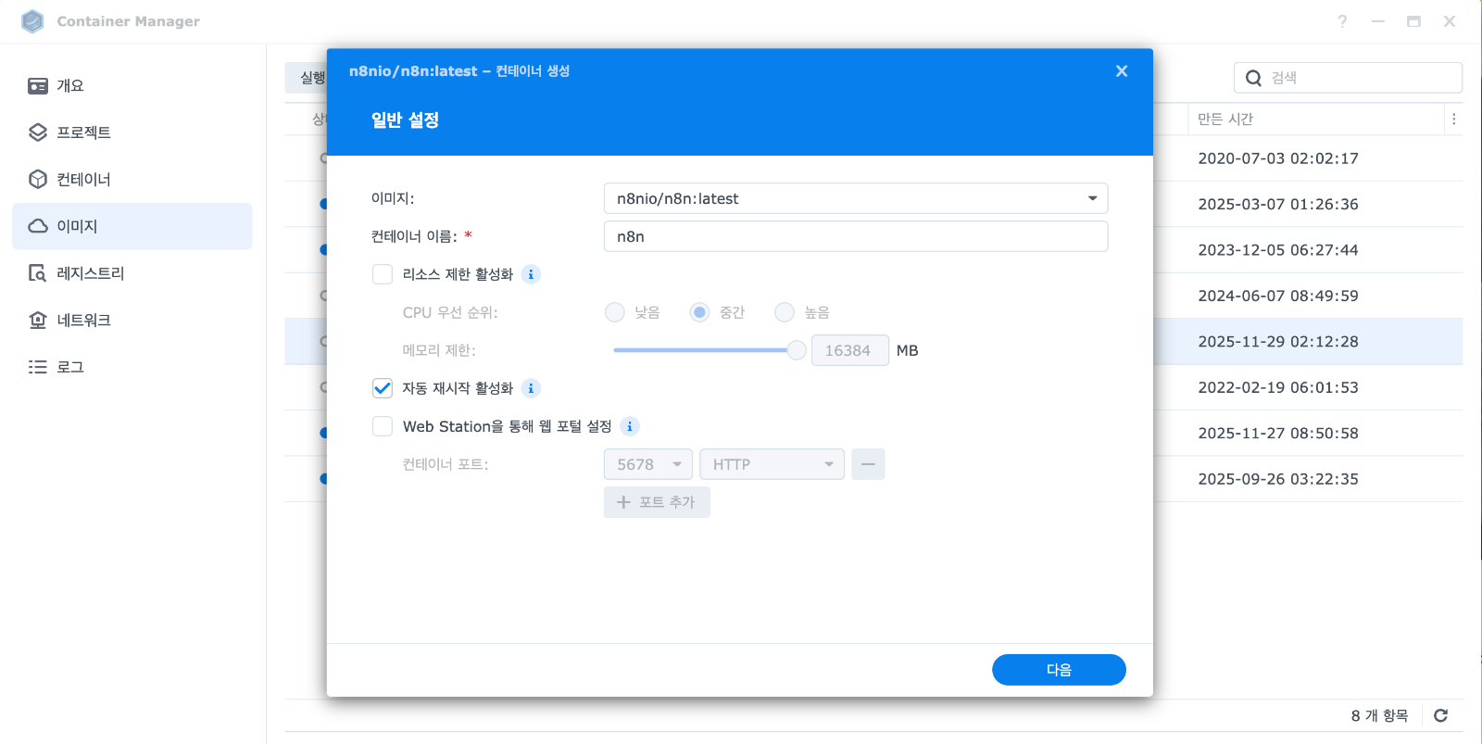Show info tooltip for Web Station 포털 설정
Viewport: 1482px width, 744px height.
pos(630,426)
